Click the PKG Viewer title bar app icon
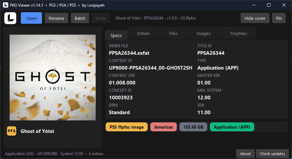The height and width of the screenshot is (159, 292). [x=5, y=5]
